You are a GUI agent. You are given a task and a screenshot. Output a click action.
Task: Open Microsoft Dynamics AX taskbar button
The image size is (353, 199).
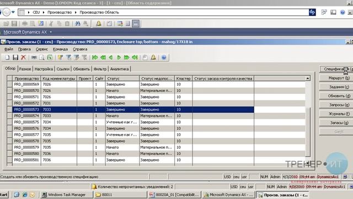pyautogui.click(x=228, y=195)
